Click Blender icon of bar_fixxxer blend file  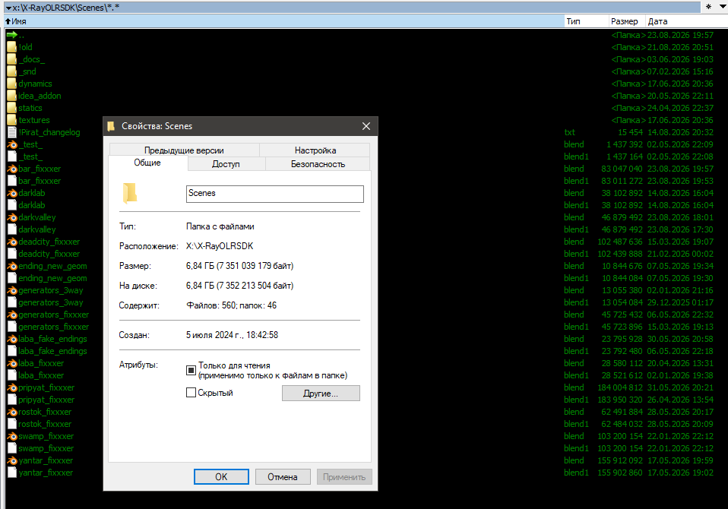pos(12,169)
